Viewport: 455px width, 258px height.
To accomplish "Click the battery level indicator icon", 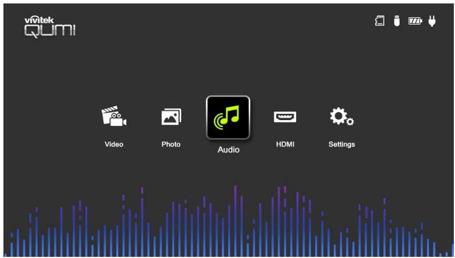I will coord(415,21).
